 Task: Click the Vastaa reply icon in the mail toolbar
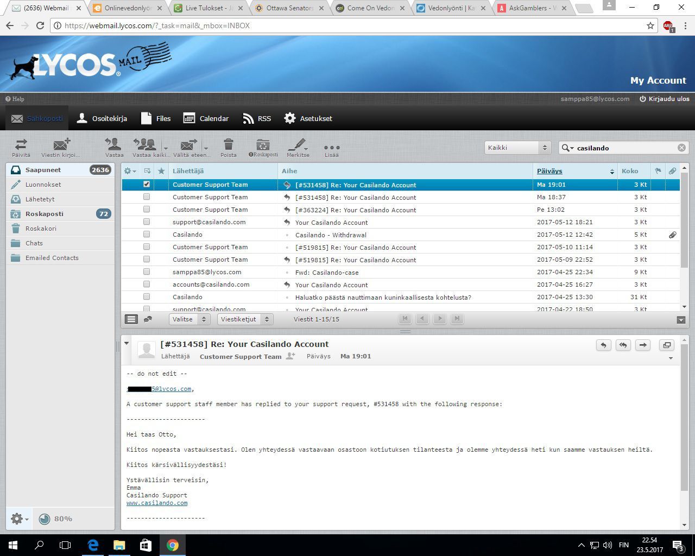(114, 144)
